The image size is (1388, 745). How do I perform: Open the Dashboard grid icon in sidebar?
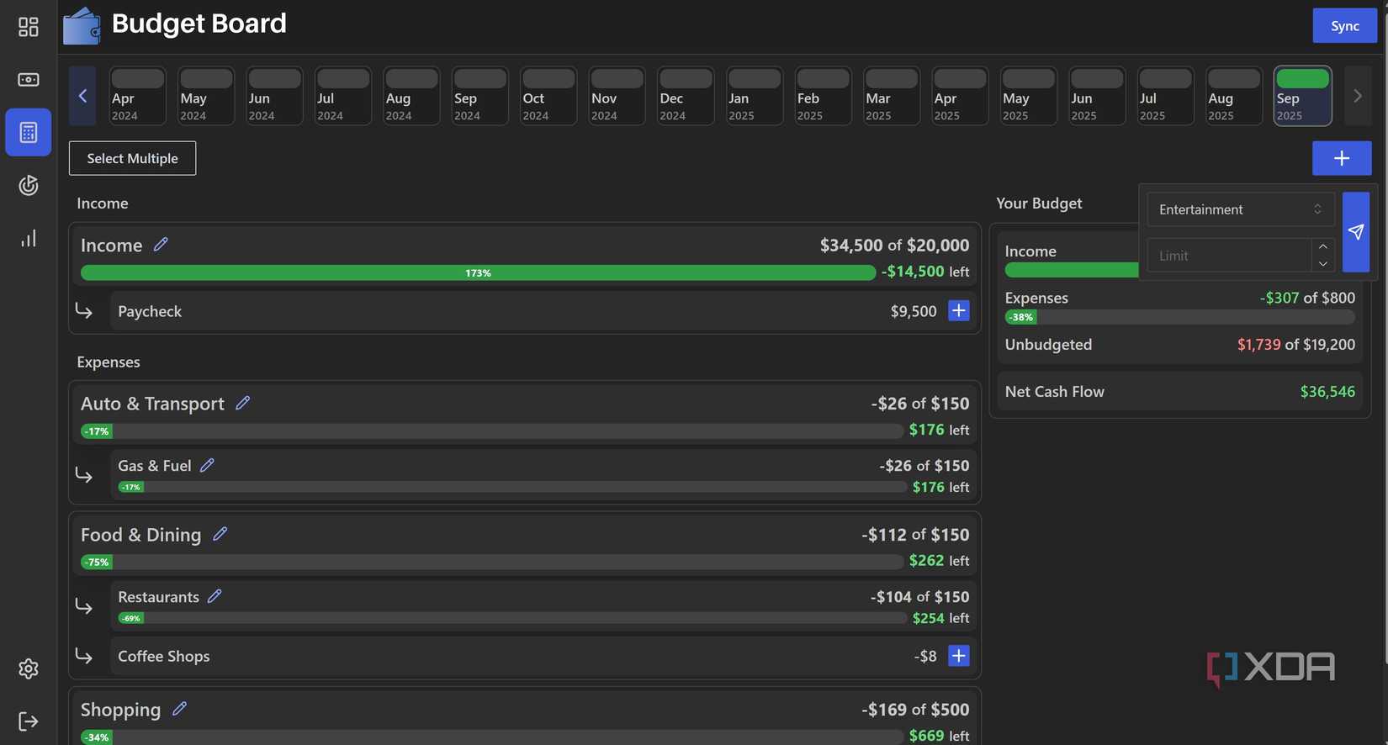(28, 27)
